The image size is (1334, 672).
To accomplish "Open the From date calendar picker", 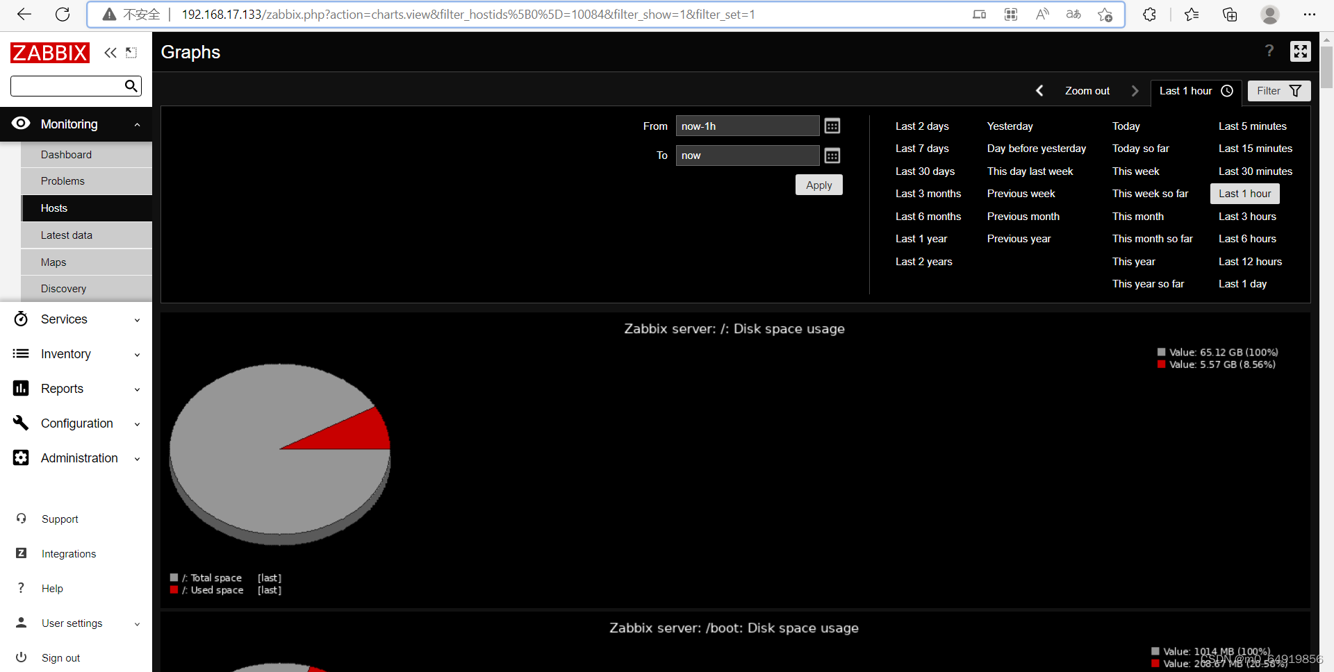I will coord(832,126).
